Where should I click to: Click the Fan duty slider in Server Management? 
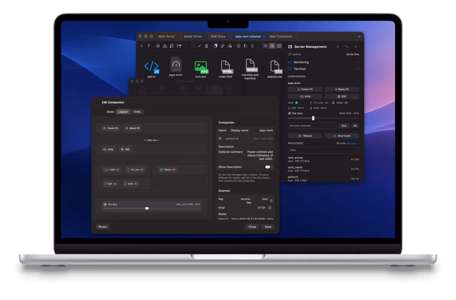point(323,118)
